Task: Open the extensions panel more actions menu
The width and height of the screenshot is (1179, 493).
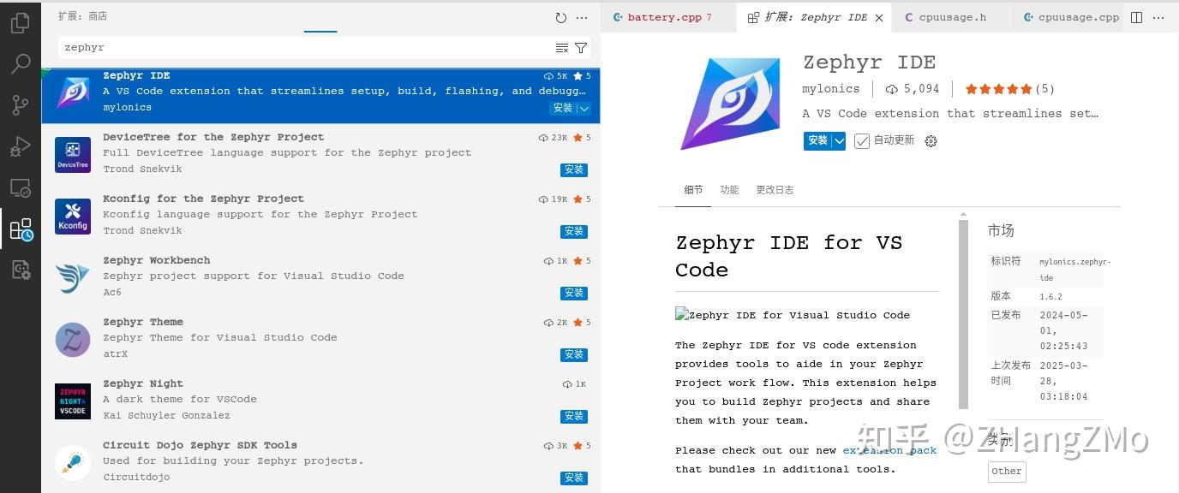Action: [x=582, y=16]
